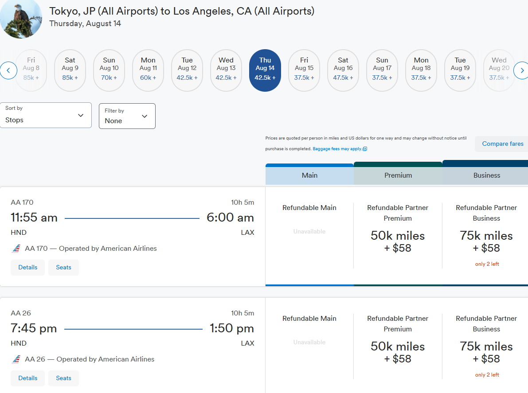Open Seats for flight AA 170
Image resolution: width=528 pixels, height=393 pixels.
pos(64,268)
